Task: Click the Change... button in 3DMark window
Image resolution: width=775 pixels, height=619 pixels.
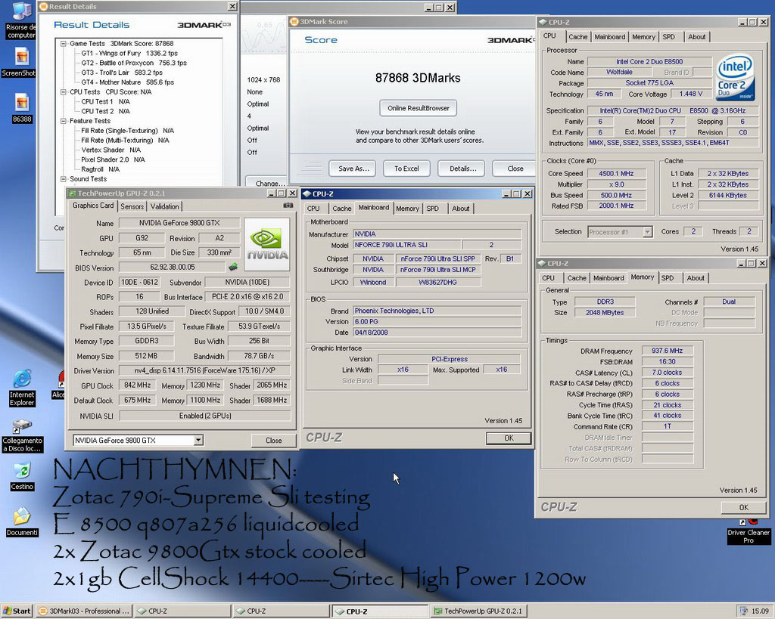Action: pos(267,183)
